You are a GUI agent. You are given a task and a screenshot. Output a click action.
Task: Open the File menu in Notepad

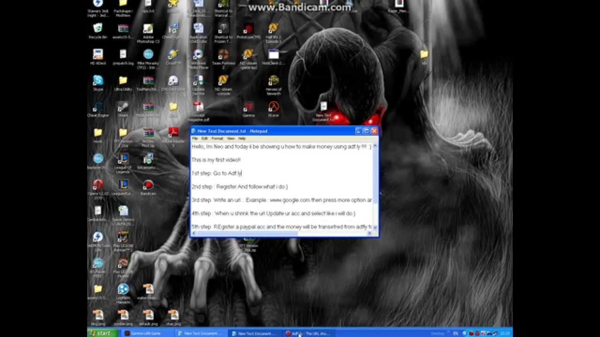pos(195,139)
